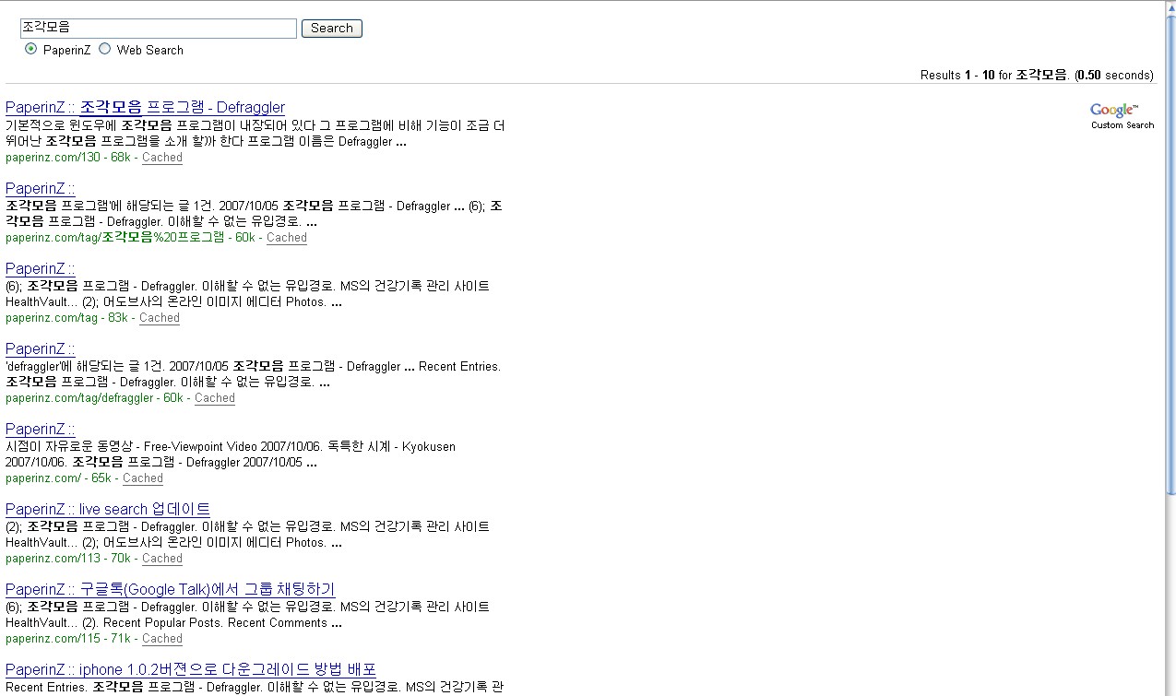
Task: Click the snippet starting 'defraggler'에 해당되는 글
Action: [253, 374]
